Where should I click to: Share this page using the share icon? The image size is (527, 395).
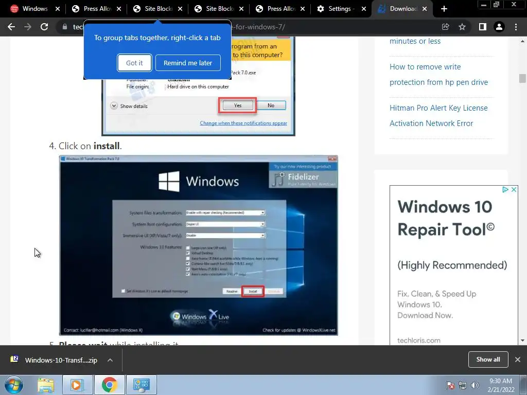tap(446, 27)
